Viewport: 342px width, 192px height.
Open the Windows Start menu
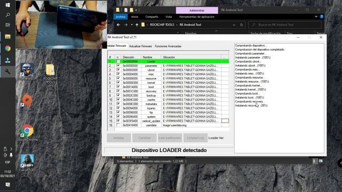7,5
